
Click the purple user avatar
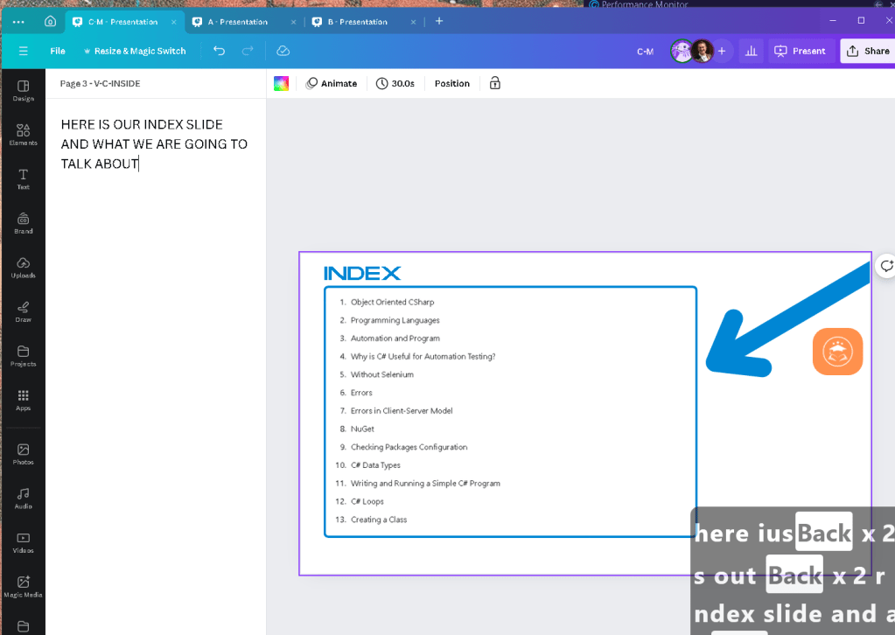coord(682,52)
